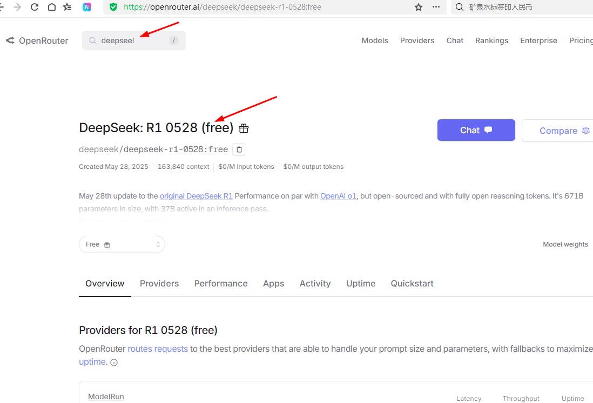Screen dimensions: 593x403
Task: Click the Chat button
Action: point(476,130)
